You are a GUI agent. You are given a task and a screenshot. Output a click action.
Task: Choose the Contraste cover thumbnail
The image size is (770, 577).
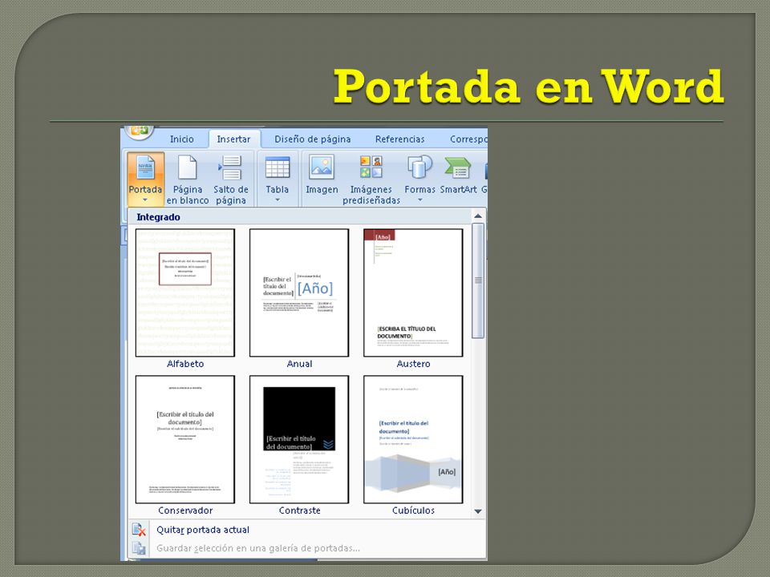pos(299,440)
